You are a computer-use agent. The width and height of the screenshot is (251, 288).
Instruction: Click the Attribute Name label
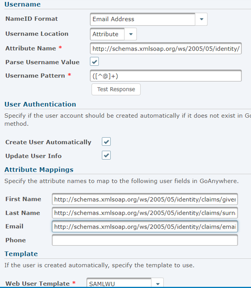30,48
